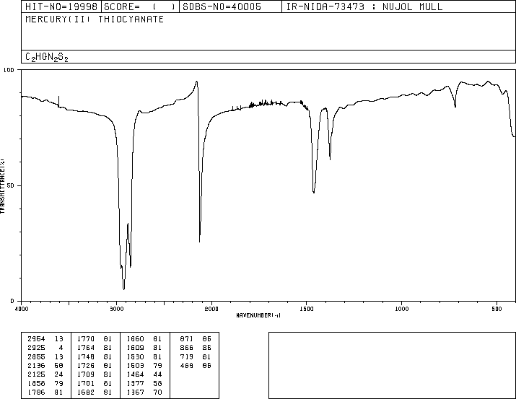Pick the 1377 wavenumber in the table
This screenshot has width=516, height=399.
point(135,383)
